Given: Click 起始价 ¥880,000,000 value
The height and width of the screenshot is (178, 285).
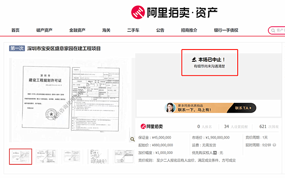Looking at the screenshot, I should [162, 145].
